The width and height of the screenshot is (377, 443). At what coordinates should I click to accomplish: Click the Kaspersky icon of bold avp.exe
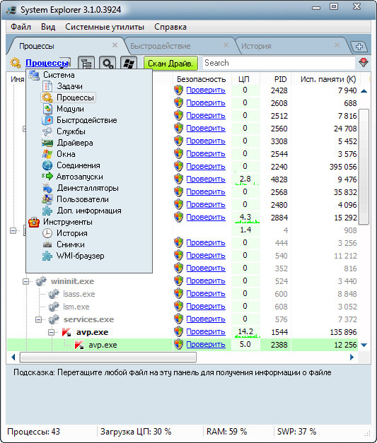click(x=66, y=332)
